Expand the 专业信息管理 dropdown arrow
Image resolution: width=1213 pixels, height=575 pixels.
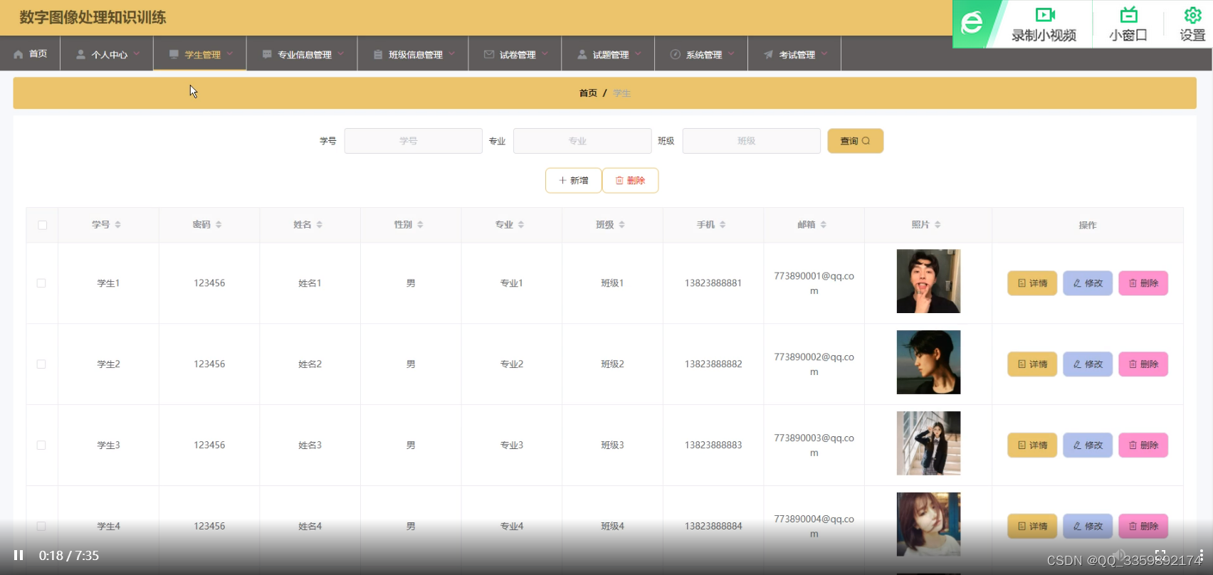pyautogui.click(x=341, y=53)
